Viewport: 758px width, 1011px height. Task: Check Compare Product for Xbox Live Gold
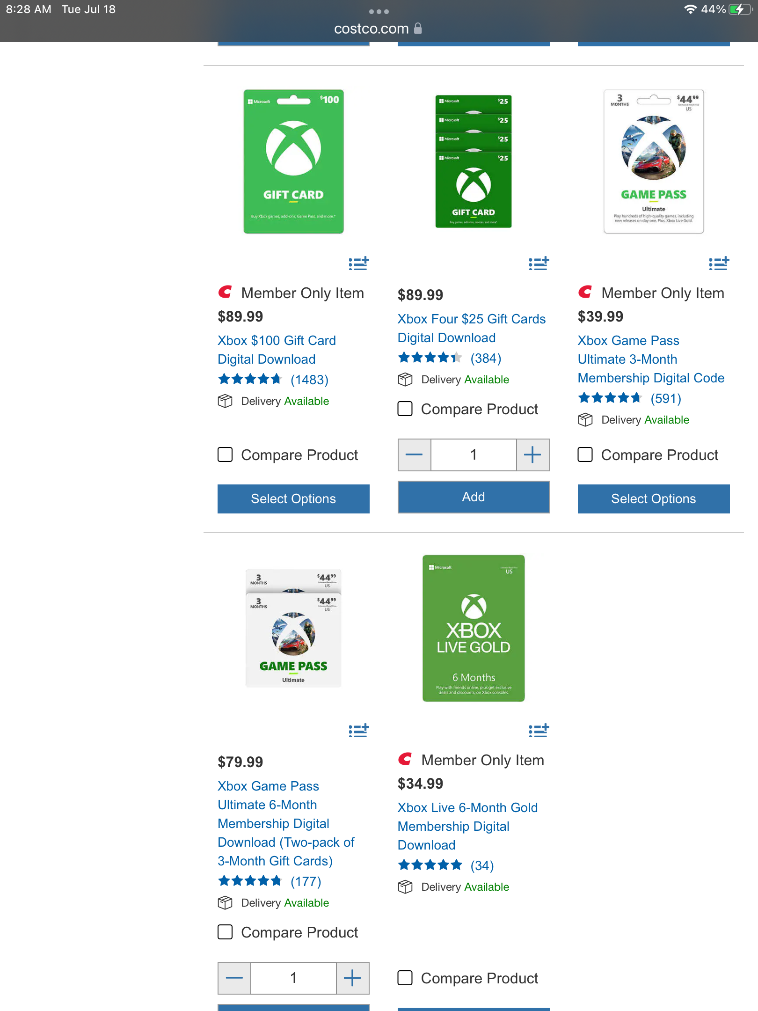(x=405, y=978)
